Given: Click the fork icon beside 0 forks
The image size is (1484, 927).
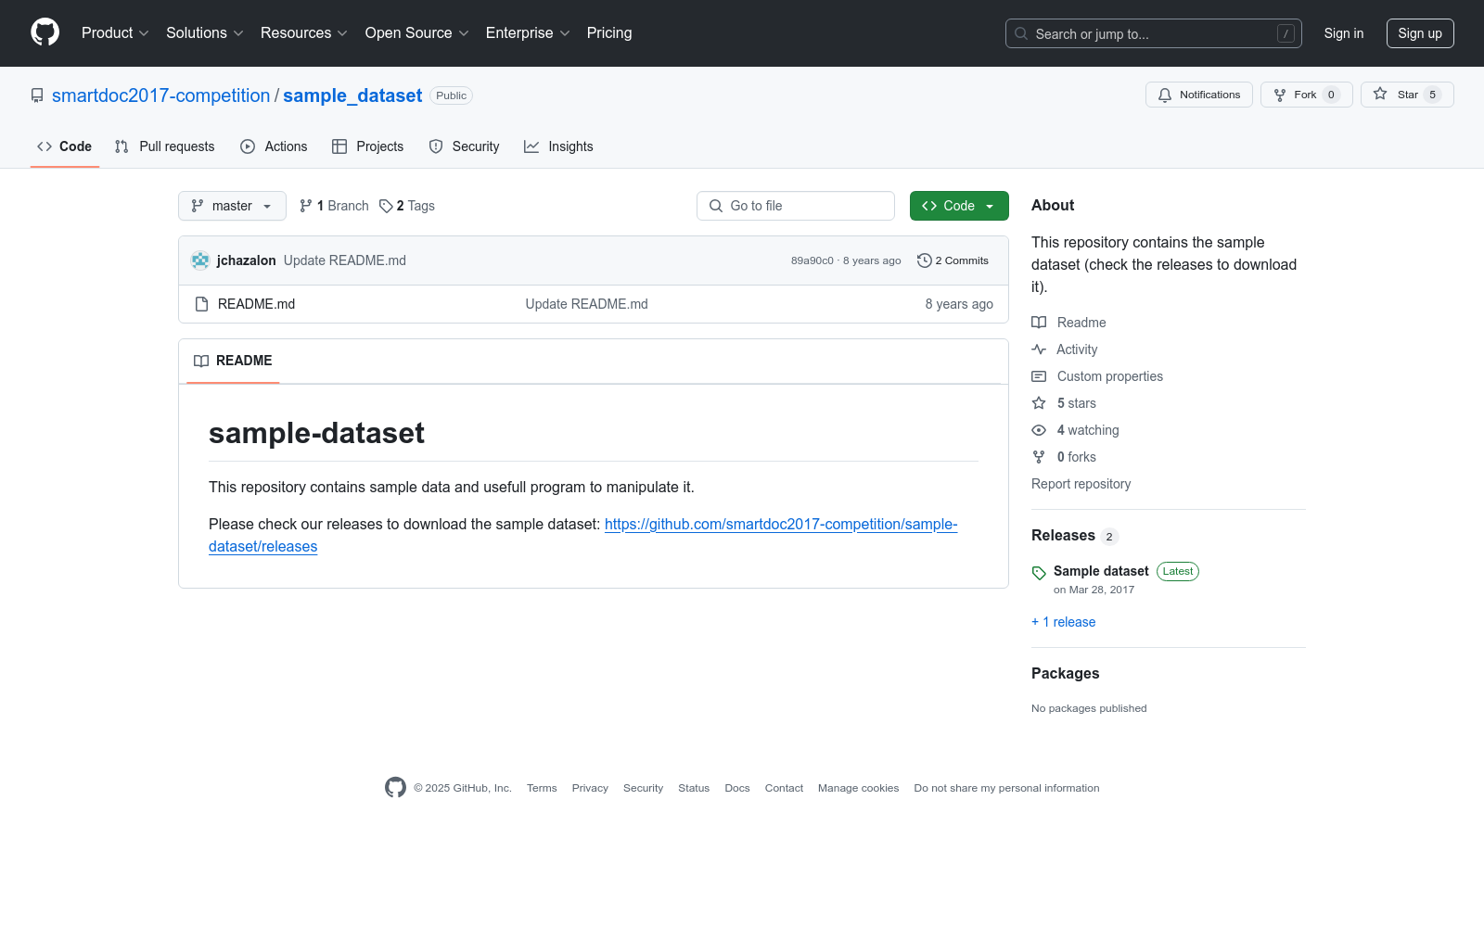Looking at the screenshot, I should click(x=1039, y=457).
